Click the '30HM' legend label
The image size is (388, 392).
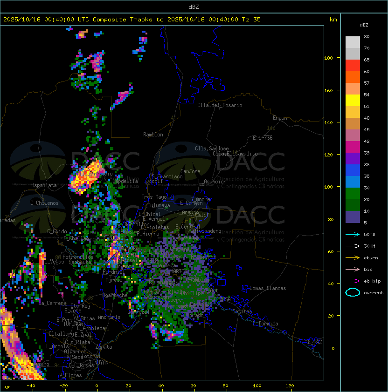(369, 246)
